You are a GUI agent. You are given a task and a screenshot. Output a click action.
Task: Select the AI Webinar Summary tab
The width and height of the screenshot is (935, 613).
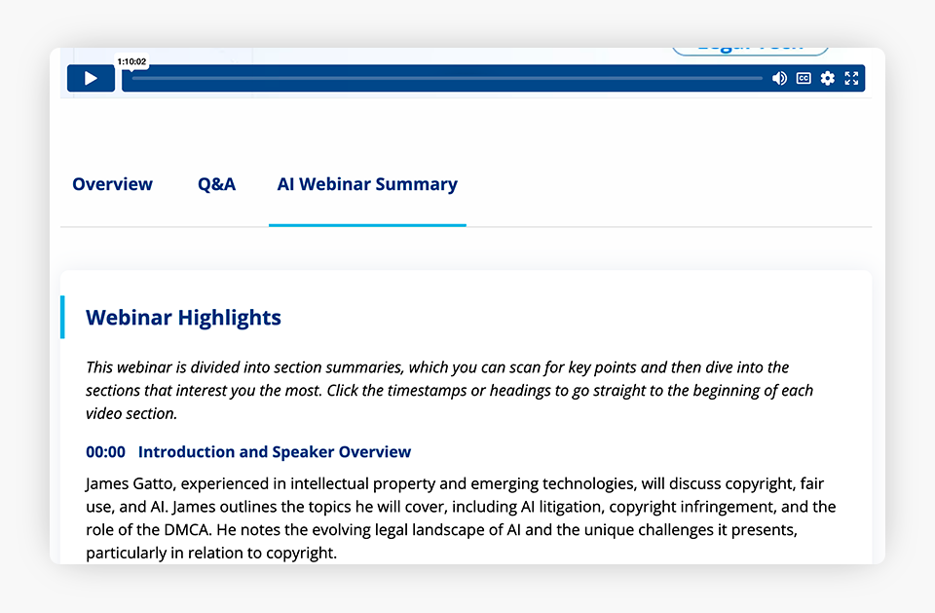(x=367, y=184)
